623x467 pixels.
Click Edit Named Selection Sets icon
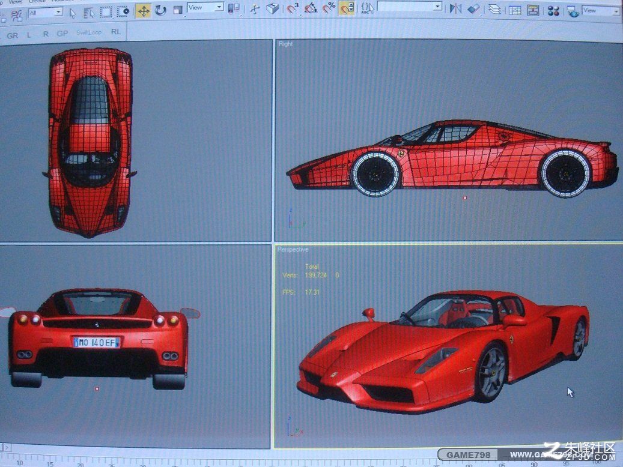click(x=368, y=8)
